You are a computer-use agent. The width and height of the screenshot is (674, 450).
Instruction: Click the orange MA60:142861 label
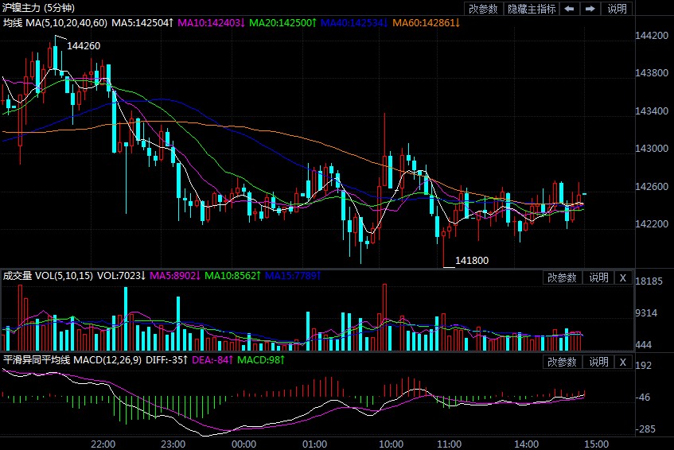(x=427, y=22)
